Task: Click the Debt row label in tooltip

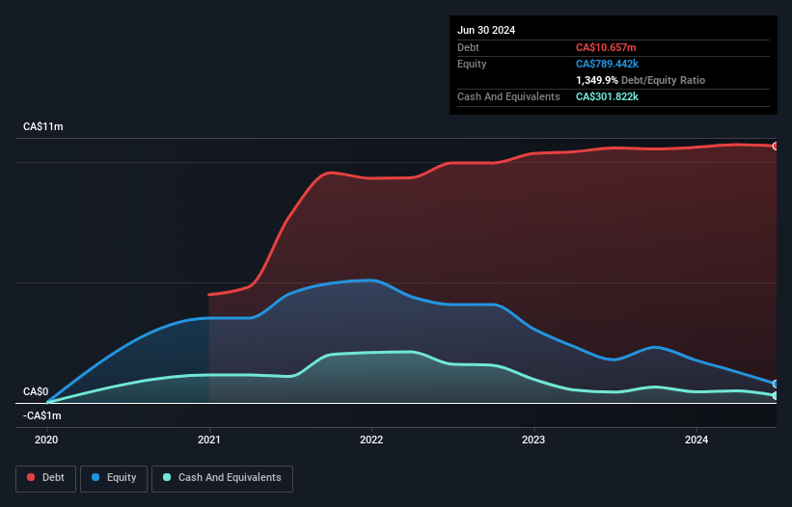Action: 468,47
